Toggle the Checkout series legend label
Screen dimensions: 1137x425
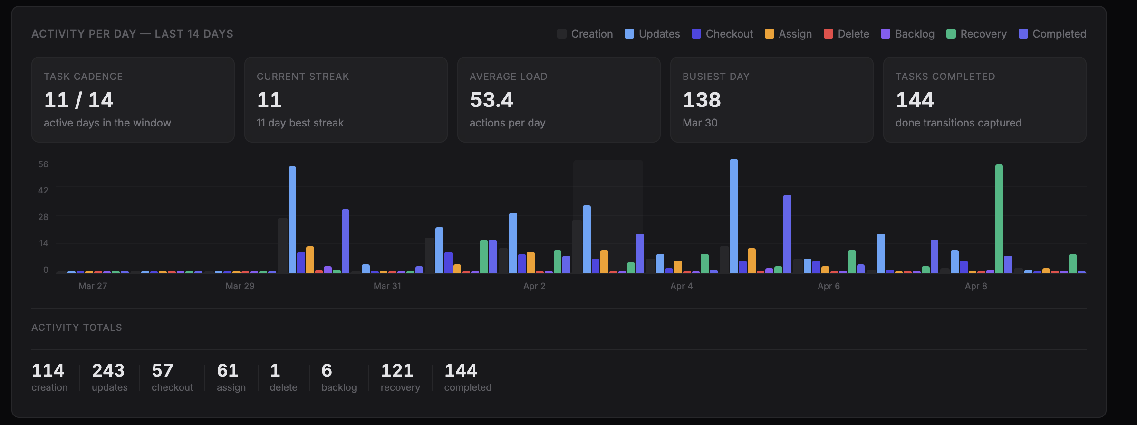[x=729, y=34]
